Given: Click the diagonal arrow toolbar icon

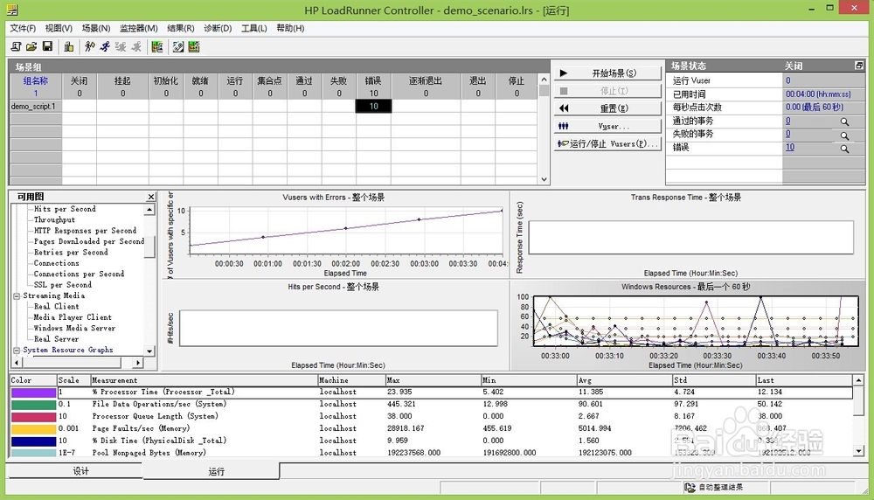Looking at the screenshot, I should [x=177, y=47].
